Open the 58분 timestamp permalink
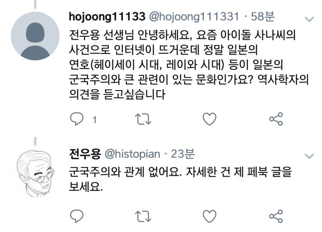 tap(263, 16)
